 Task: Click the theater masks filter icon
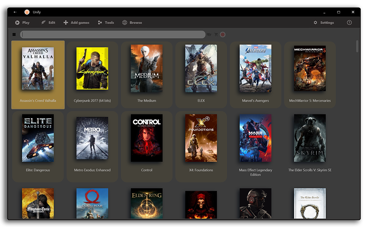tap(209, 35)
